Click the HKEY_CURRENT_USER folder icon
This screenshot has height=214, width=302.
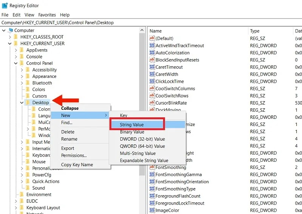(x=16, y=43)
